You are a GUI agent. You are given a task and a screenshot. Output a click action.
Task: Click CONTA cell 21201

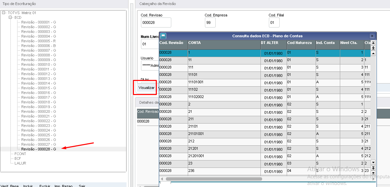point(224,149)
